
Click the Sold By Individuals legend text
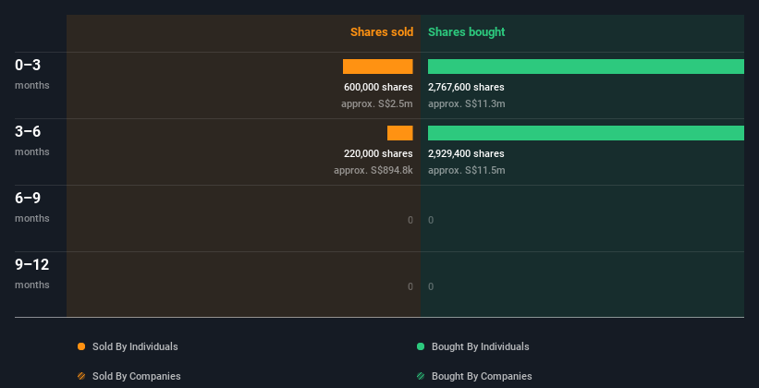(135, 346)
